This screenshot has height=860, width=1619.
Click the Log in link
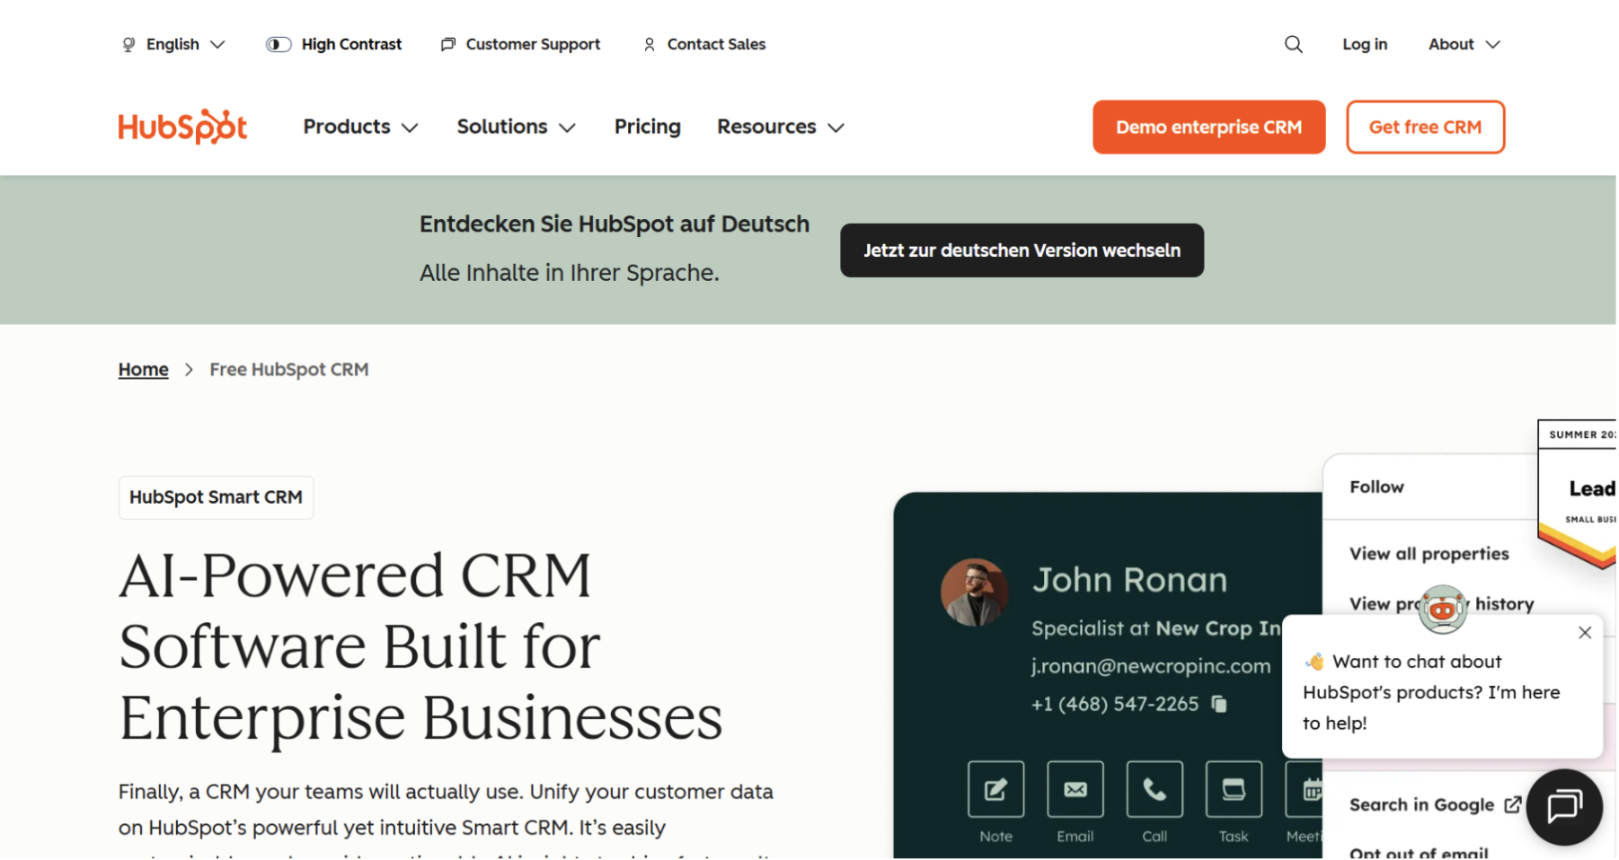pyautogui.click(x=1364, y=44)
